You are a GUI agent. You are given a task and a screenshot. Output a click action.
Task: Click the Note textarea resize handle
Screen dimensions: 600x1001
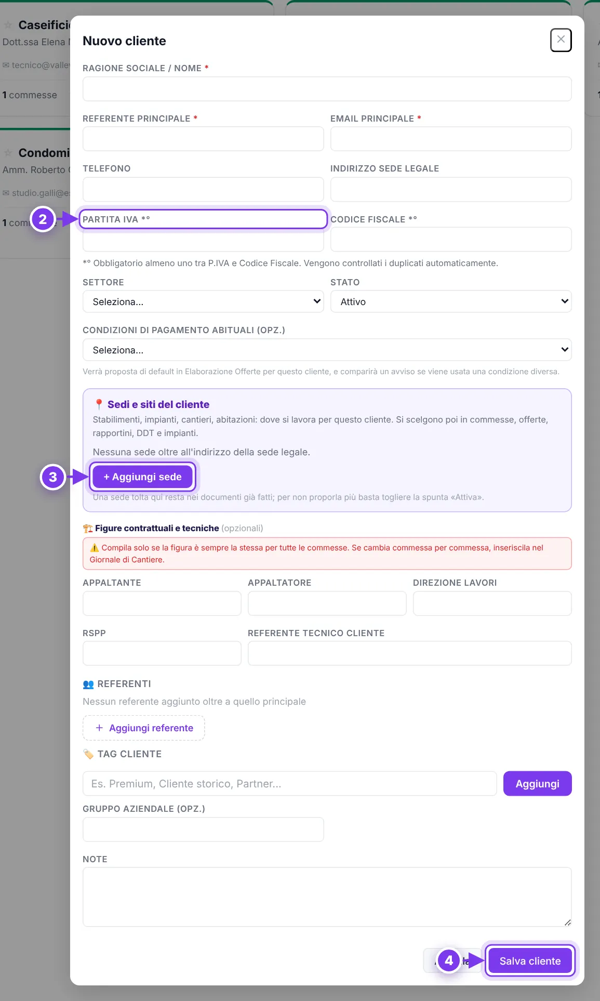coord(568,923)
